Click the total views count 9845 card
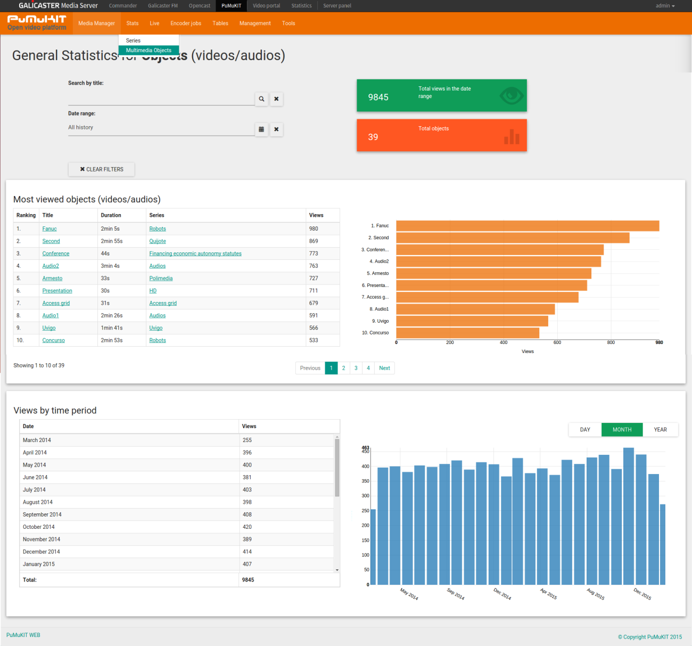The image size is (692, 646). (x=442, y=95)
